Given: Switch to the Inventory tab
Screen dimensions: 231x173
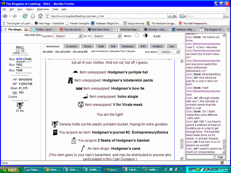Looking at the screenshot, I should point(71,46).
